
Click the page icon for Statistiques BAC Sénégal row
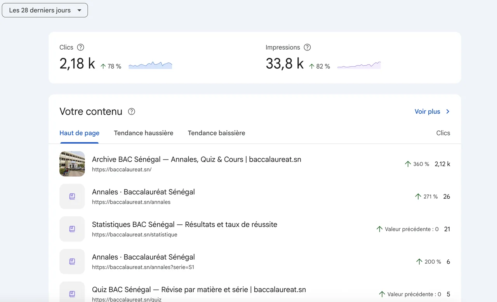(x=72, y=229)
